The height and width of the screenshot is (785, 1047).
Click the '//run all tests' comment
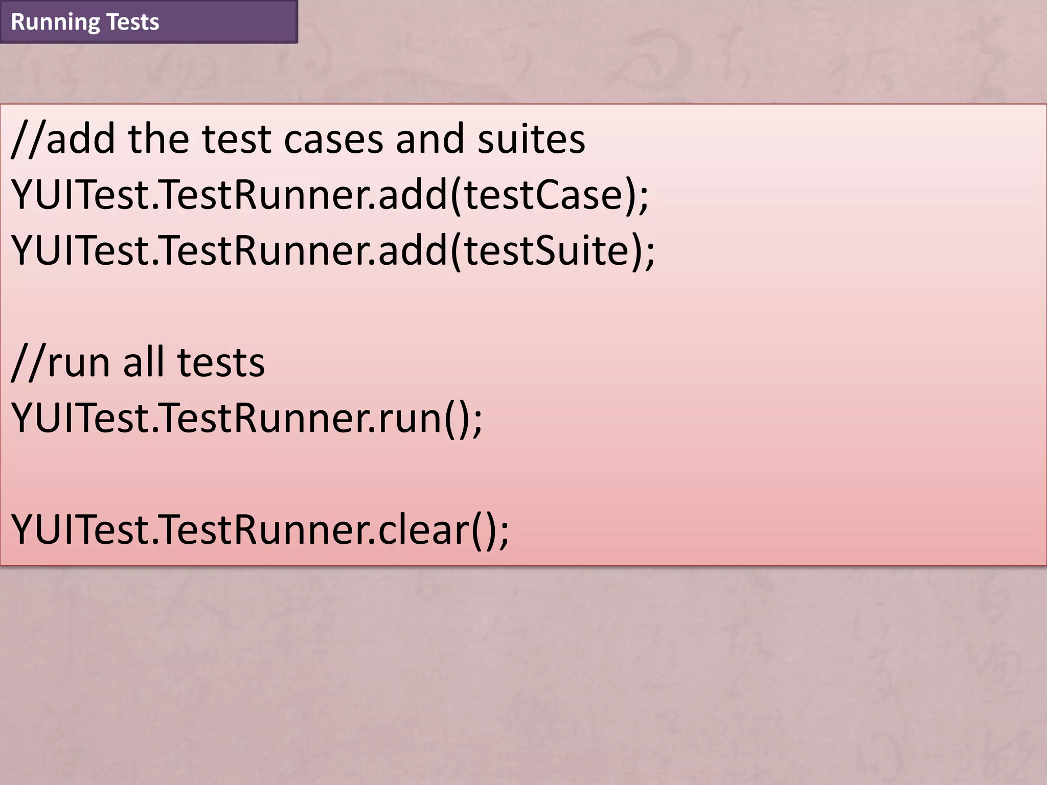[x=138, y=362]
